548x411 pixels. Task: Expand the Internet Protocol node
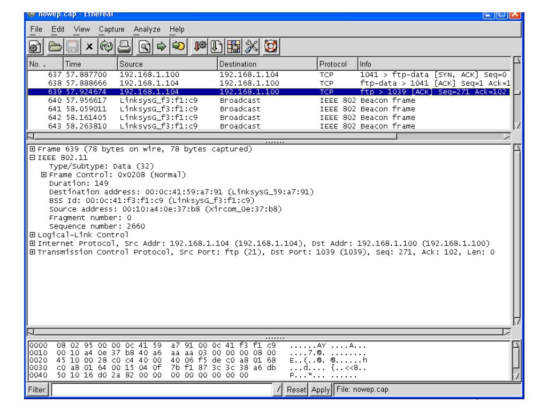(x=33, y=243)
